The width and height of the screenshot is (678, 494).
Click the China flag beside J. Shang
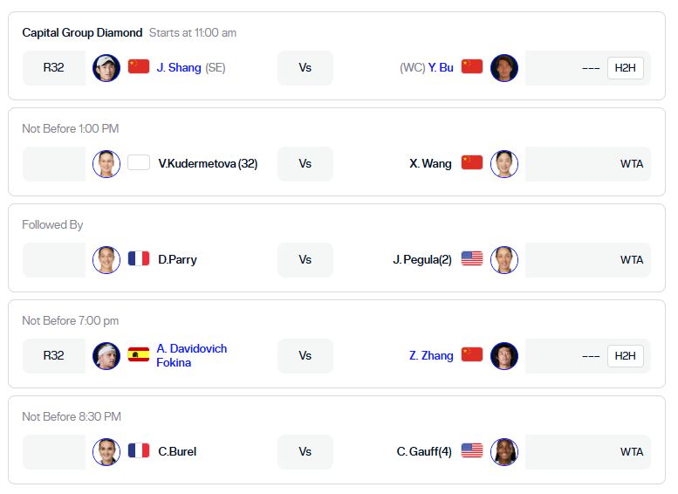click(139, 67)
